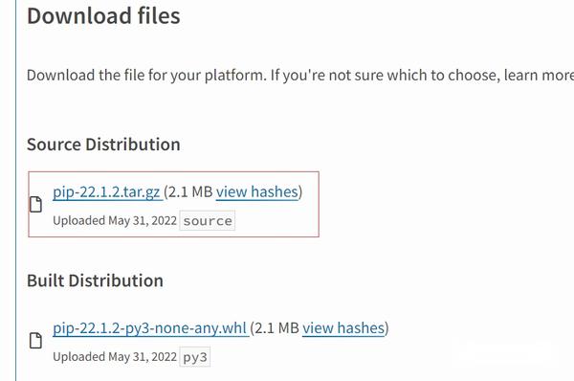Click the 'Uploaded' word in built entry
The width and height of the screenshot is (574, 381).
(x=79, y=357)
